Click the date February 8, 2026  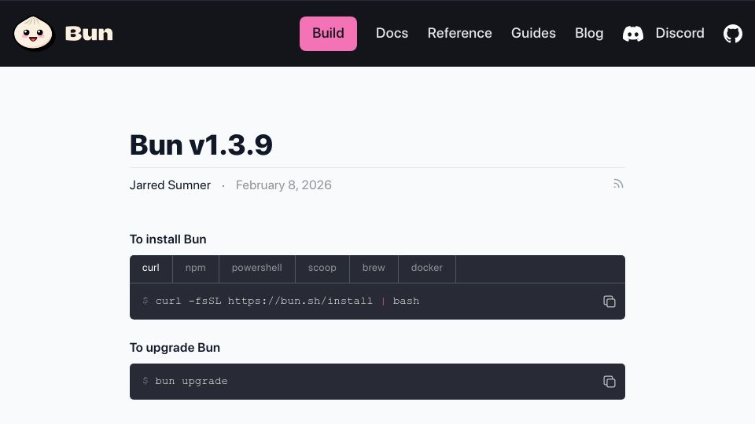click(284, 185)
